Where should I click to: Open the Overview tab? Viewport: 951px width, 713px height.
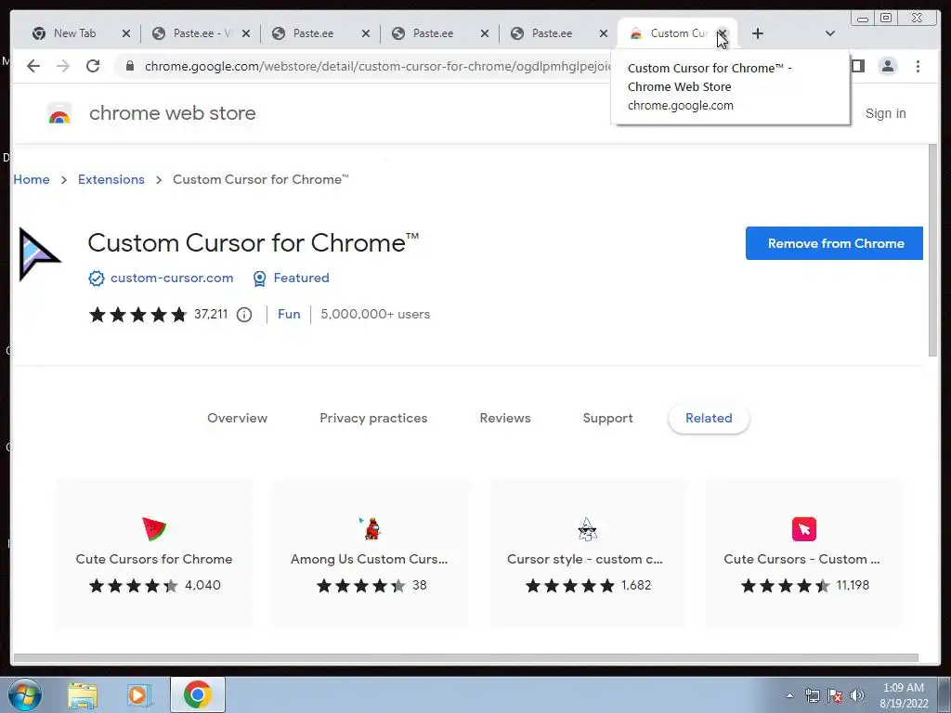[237, 419]
